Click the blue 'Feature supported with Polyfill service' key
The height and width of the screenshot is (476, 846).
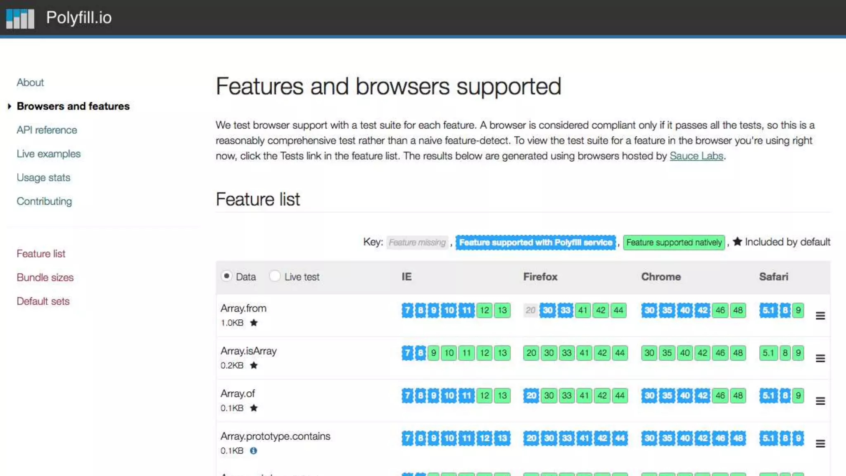tap(535, 242)
